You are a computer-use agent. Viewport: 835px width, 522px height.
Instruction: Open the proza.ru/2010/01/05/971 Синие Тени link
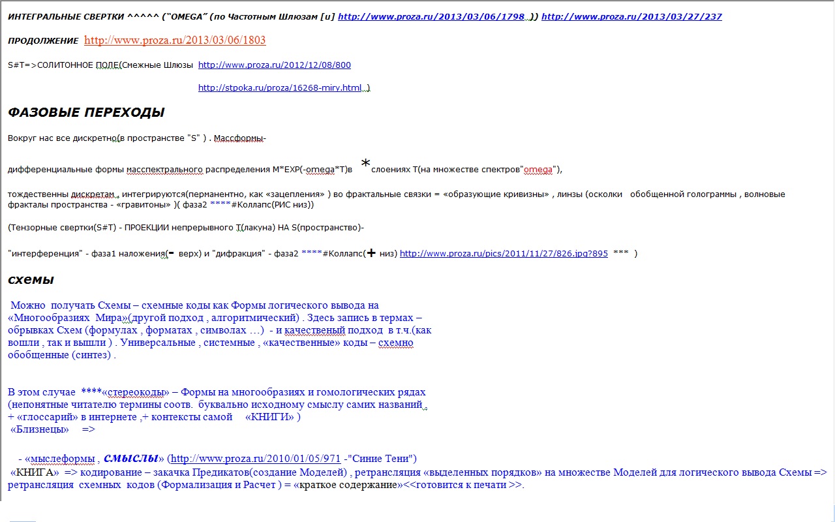pos(256,459)
